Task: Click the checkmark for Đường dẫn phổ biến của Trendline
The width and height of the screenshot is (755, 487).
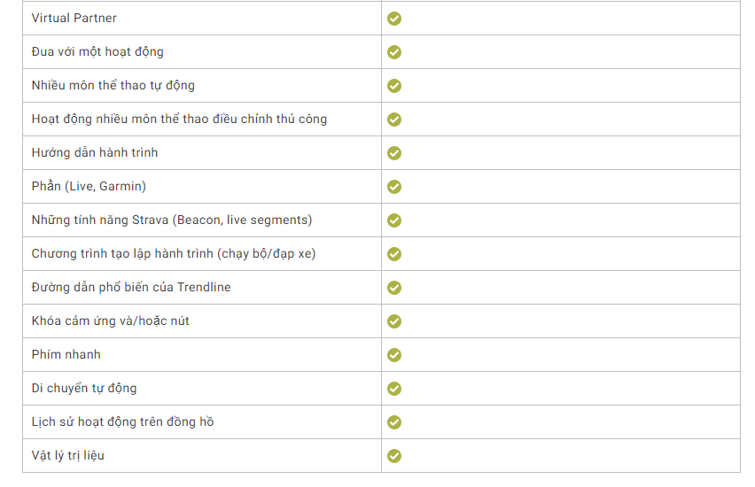Action: tap(393, 288)
